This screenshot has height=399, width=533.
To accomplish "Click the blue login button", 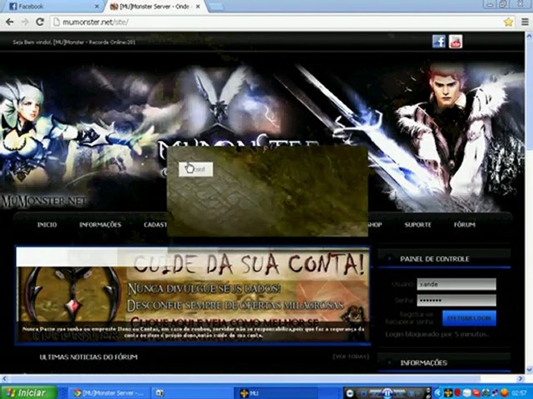I will (x=469, y=318).
